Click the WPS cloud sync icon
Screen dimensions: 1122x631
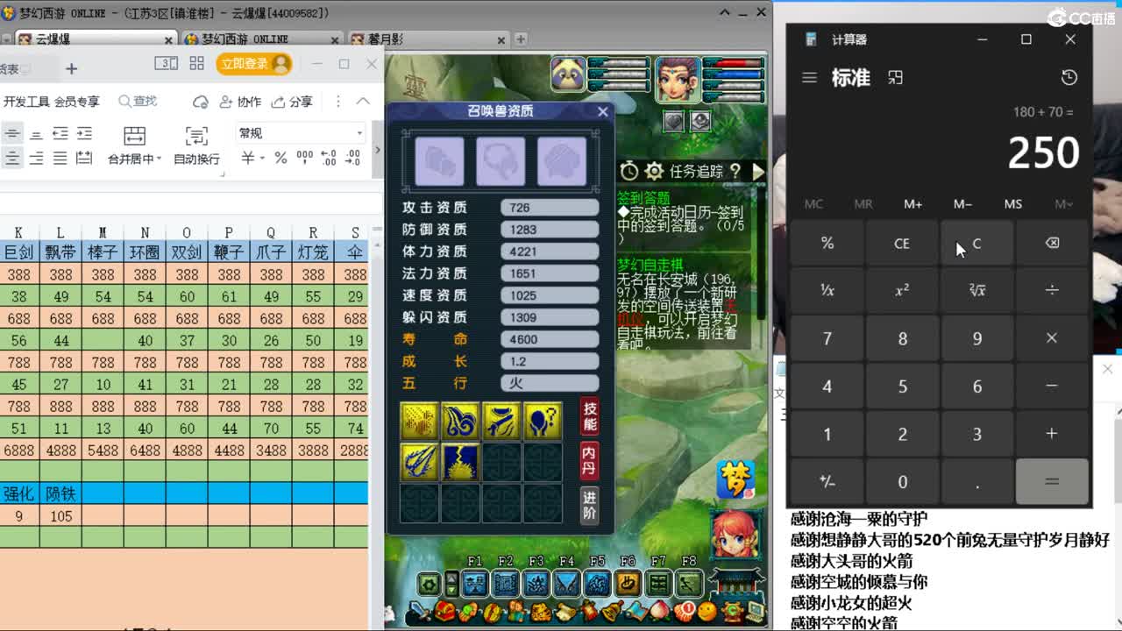coord(201,102)
